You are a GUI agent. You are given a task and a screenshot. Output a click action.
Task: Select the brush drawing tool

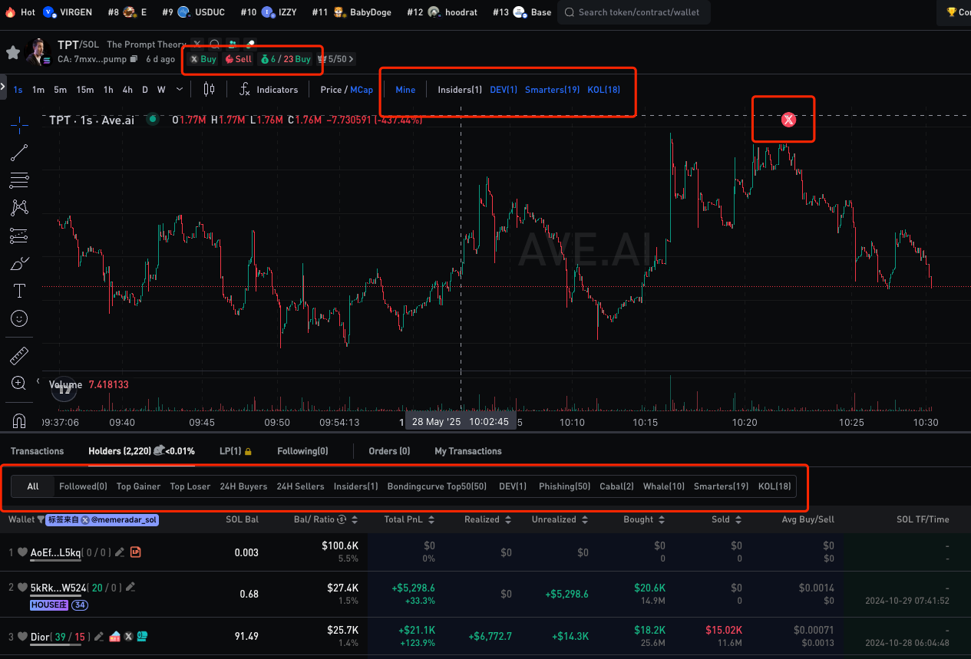click(19, 263)
